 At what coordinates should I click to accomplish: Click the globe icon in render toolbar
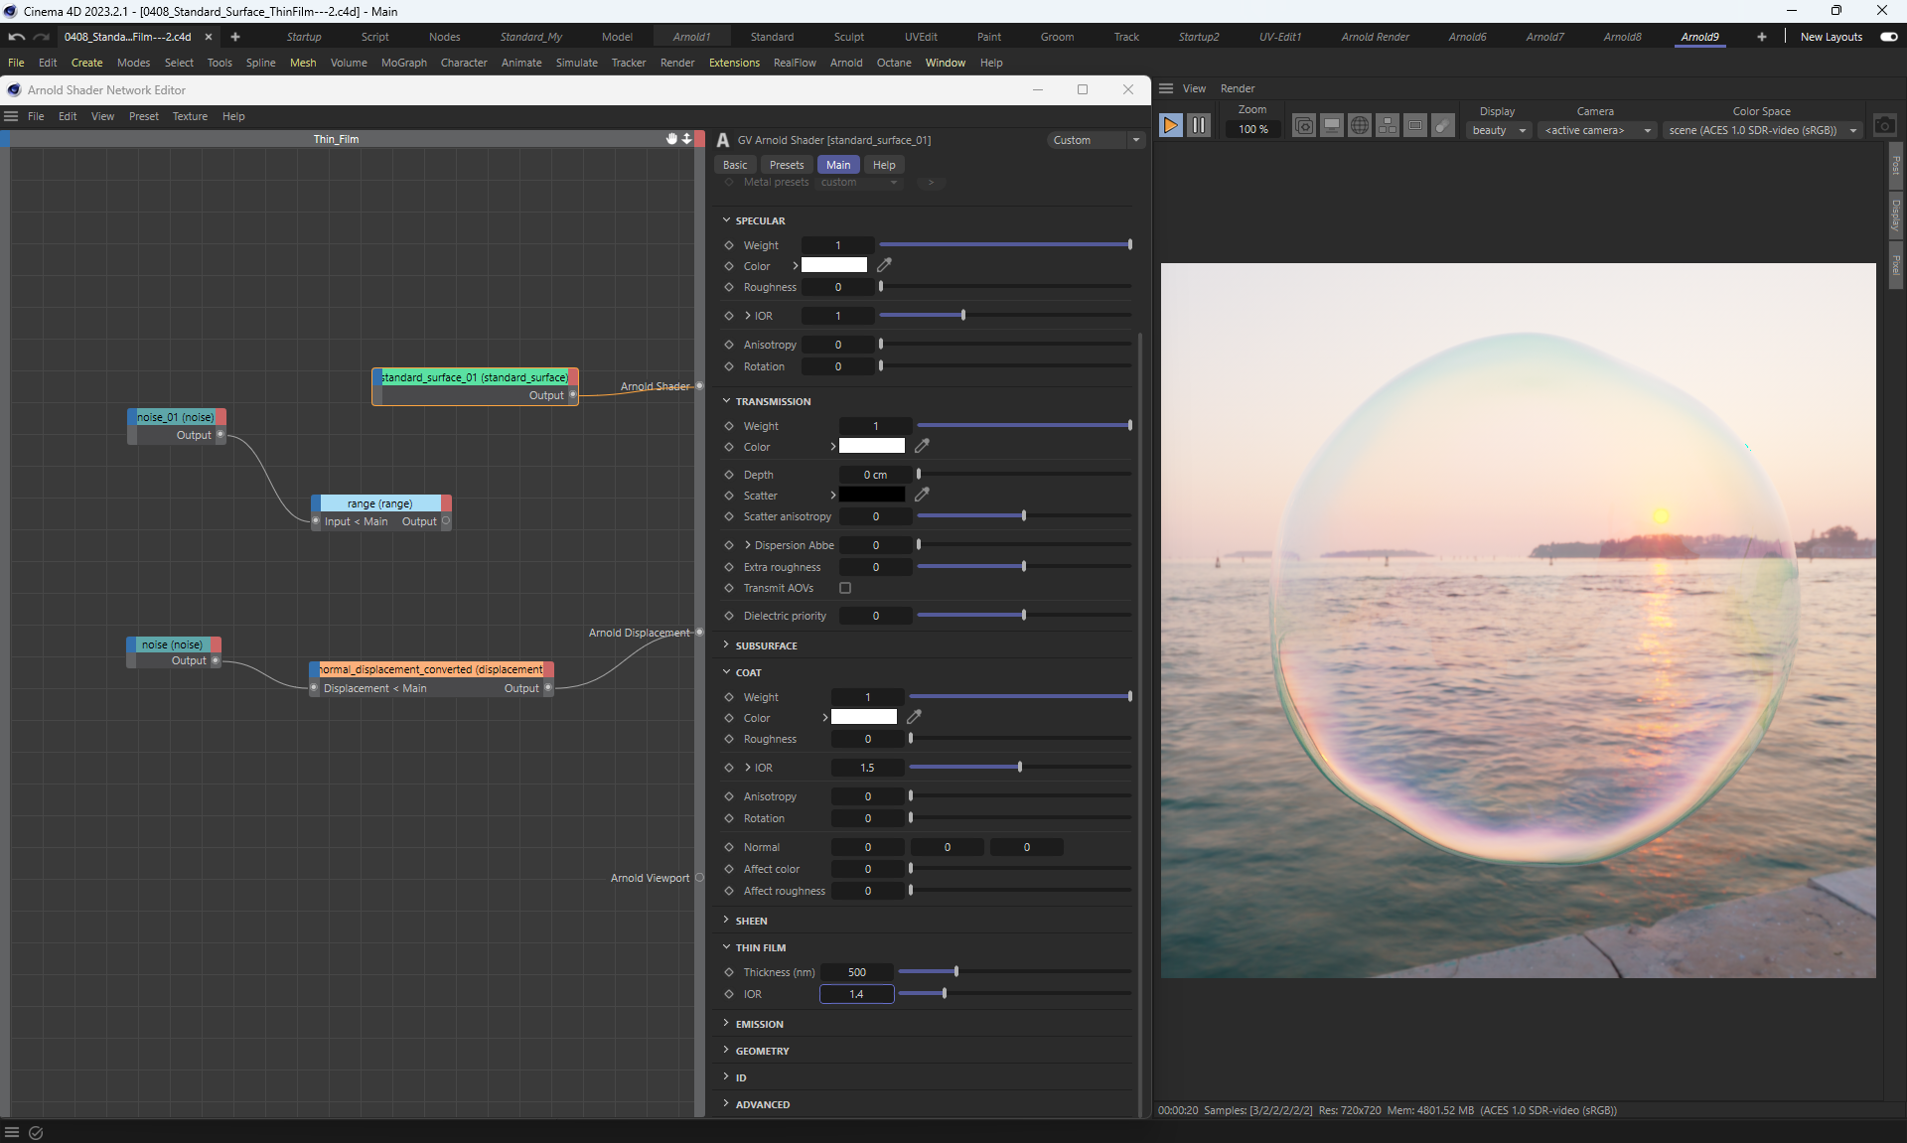coord(1360,125)
